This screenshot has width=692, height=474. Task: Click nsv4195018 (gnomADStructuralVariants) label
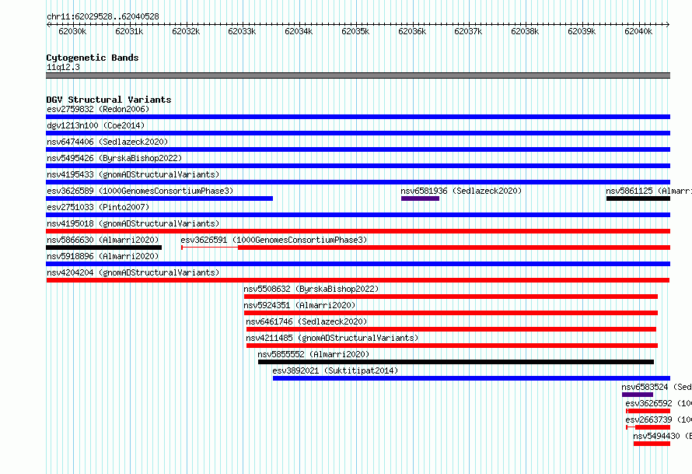(133, 223)
